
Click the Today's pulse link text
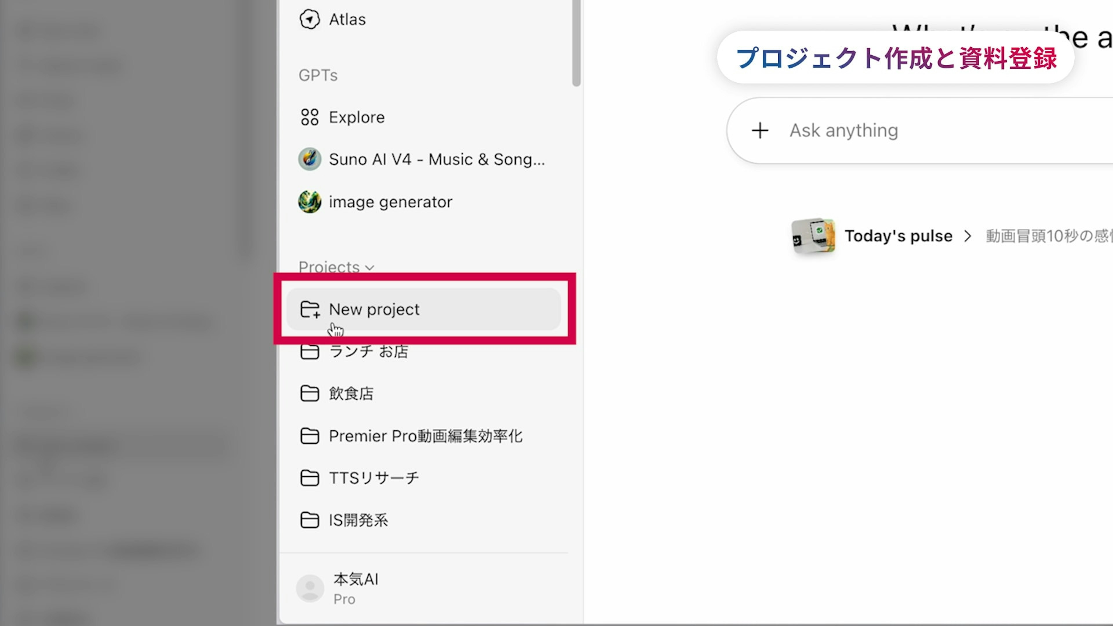click(898, 236)
